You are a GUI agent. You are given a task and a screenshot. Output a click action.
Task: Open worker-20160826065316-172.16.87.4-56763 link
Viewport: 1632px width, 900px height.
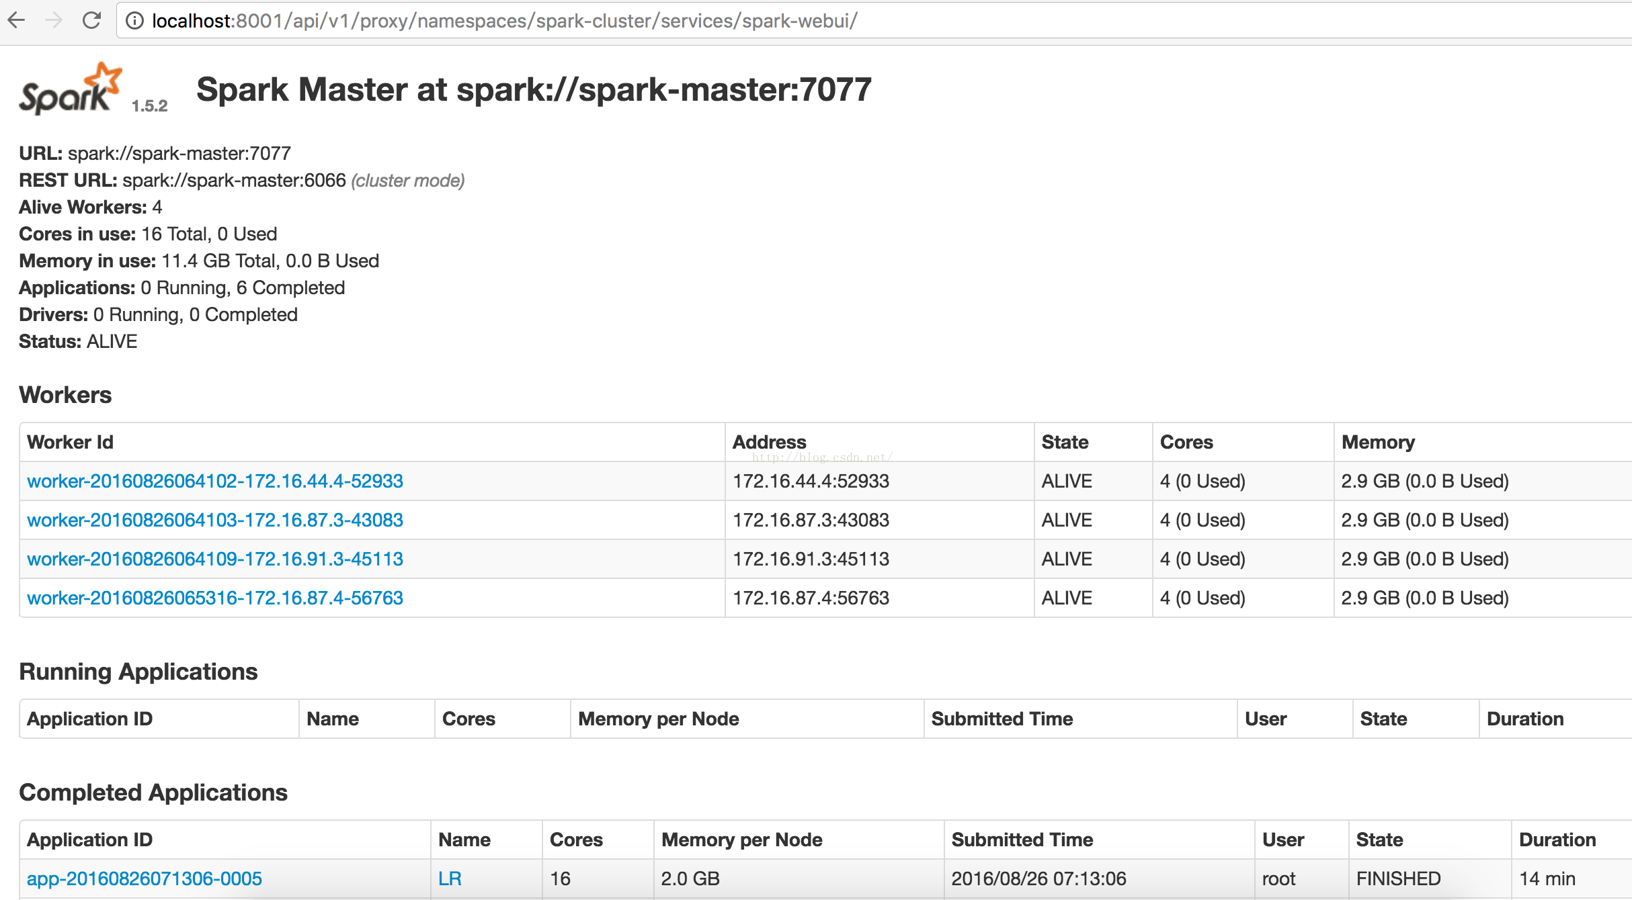coord(214,598)
